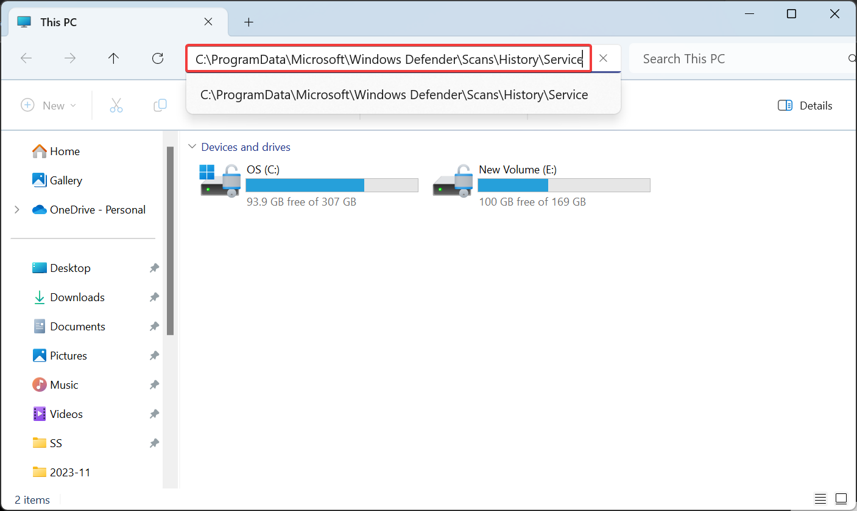Open the New item dropdown

49,105
